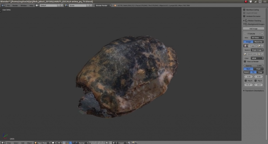Toggle the Depth Of Field checkbox
Viewport: 268px width, 144px height.
pos(244,13)
